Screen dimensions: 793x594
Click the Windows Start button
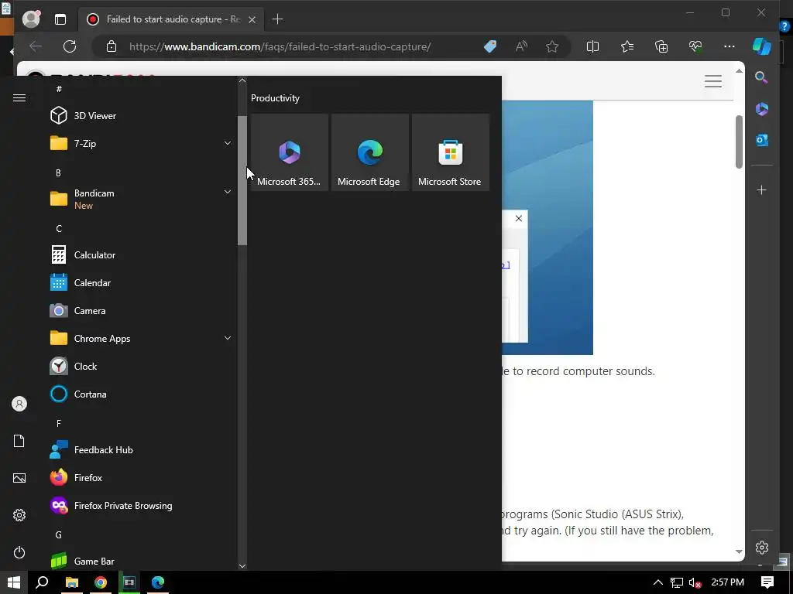click(x=14, y=582)
